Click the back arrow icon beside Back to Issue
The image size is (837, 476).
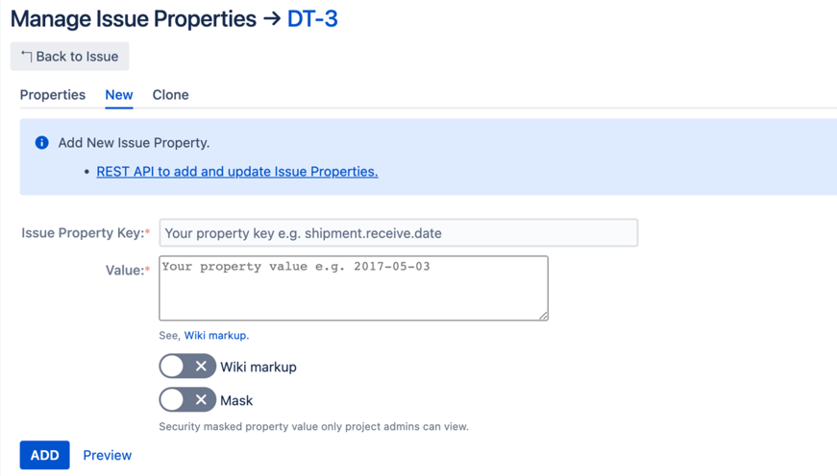26,57
